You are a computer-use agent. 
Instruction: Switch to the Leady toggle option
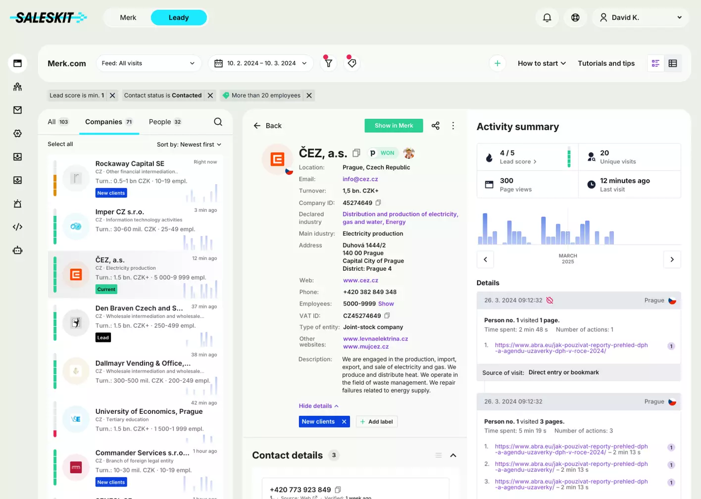[x=179, y=17]
